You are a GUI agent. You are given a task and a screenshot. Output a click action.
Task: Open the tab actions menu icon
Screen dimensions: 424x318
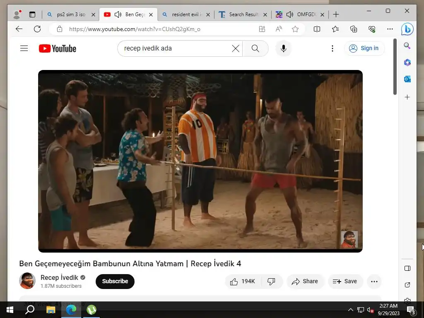click(x=32, y=14)
